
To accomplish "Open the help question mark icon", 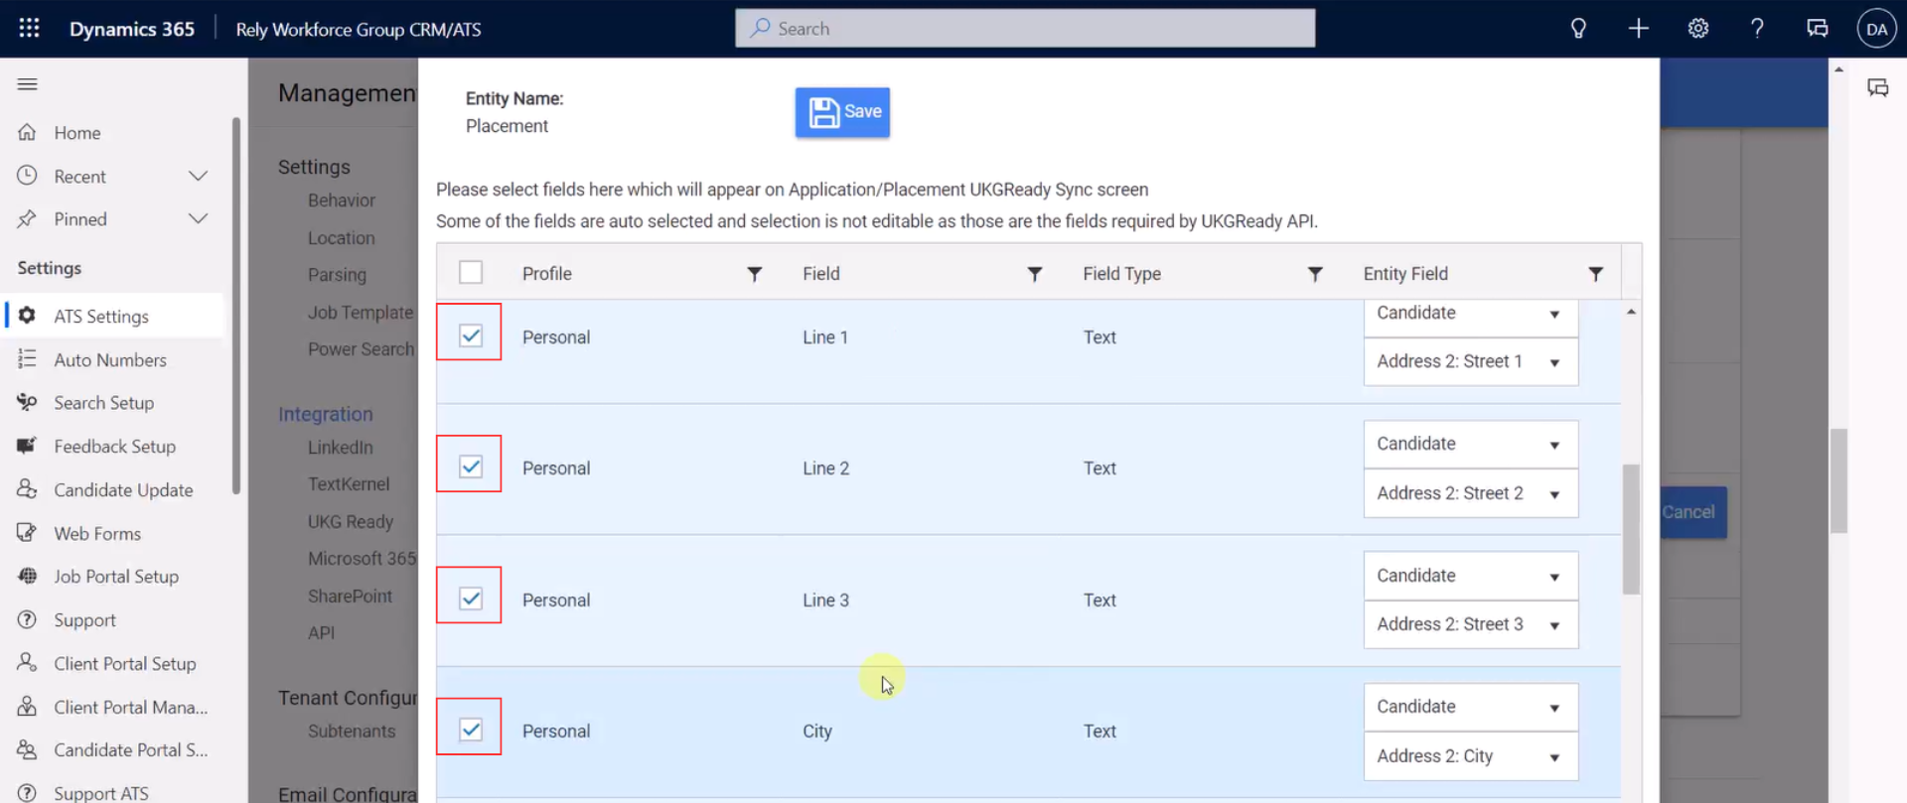I will coord(1757,28).
